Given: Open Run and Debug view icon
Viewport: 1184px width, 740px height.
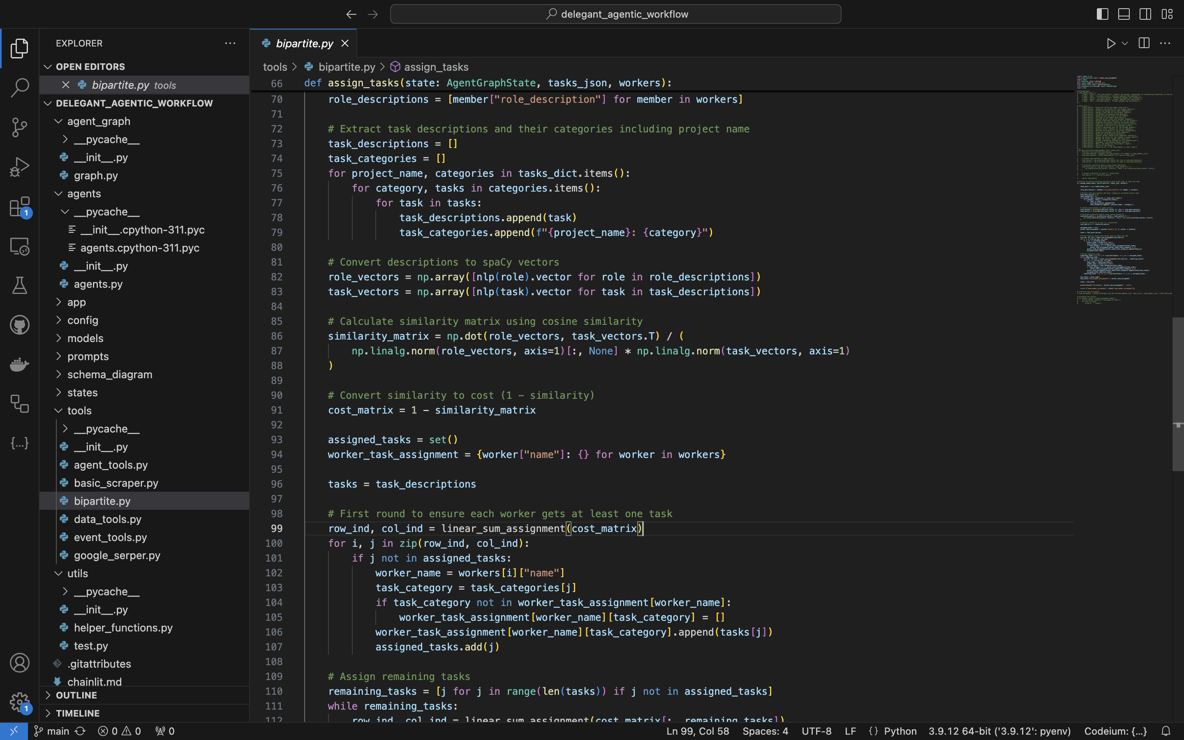Looking at the screenshot, I should point(20,167).
